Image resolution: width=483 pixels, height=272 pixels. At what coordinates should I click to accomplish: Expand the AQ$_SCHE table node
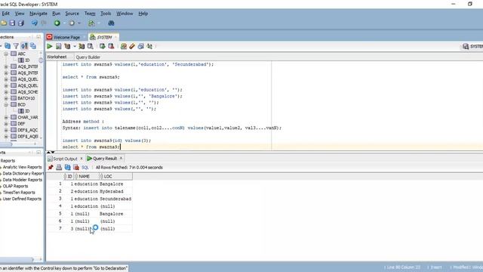(x=6, y=92)
